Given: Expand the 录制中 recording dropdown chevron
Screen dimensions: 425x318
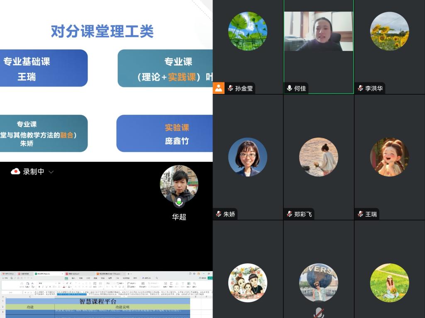Looking at the screenshot, I should (51, 172).
